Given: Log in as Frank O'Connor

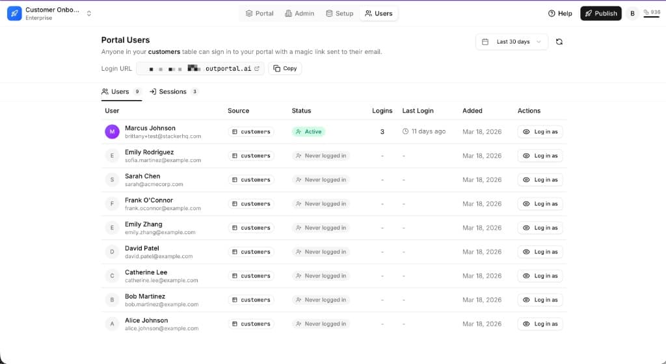Looking at the screenshot, I should pos(540,203).
